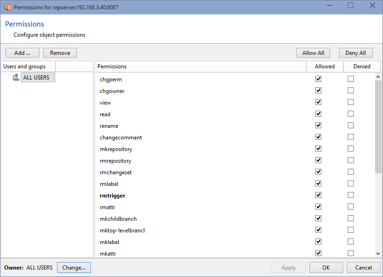Uncheck Allowed for view

[x=318, y=102]
